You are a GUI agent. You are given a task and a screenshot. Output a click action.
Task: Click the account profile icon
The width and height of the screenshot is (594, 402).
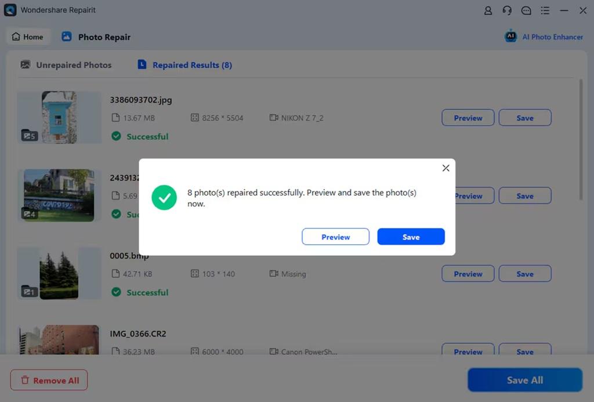point(488,10)
